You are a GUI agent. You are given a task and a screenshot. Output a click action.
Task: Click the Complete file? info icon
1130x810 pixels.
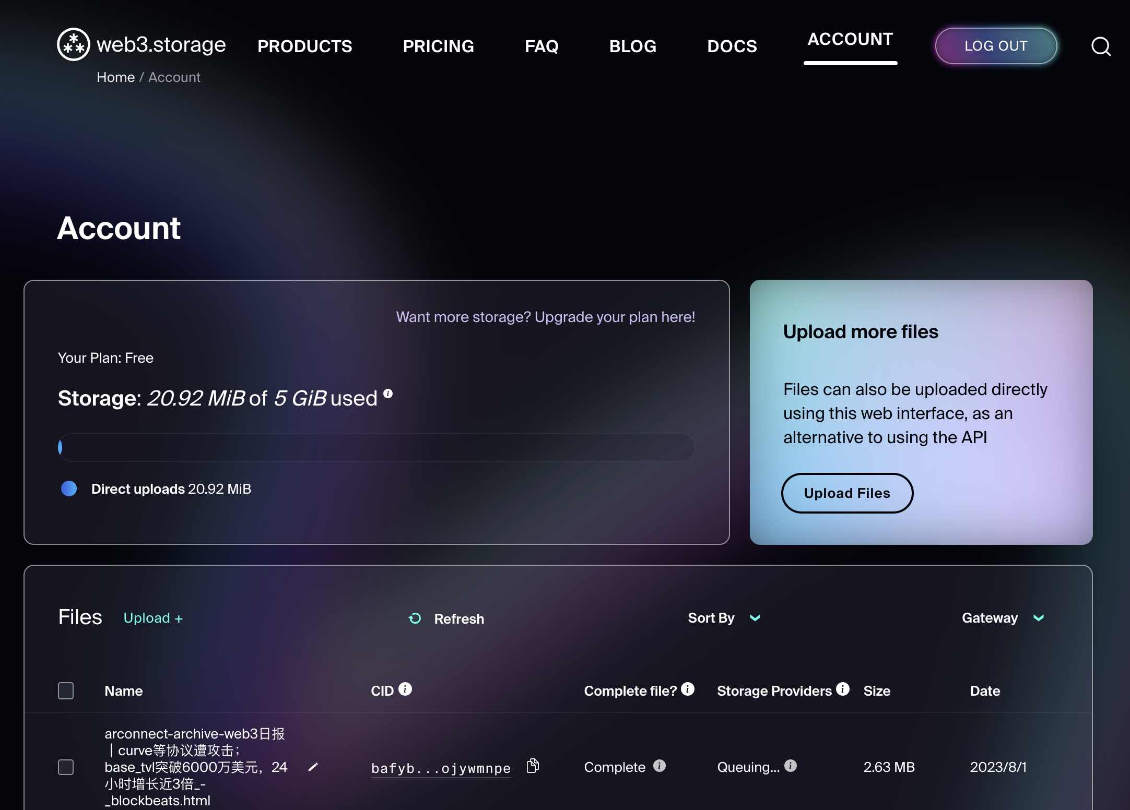(688, 689)
